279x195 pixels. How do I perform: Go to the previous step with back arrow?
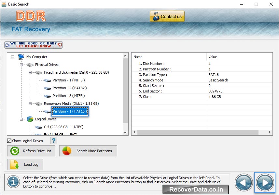tap(244, 182)
